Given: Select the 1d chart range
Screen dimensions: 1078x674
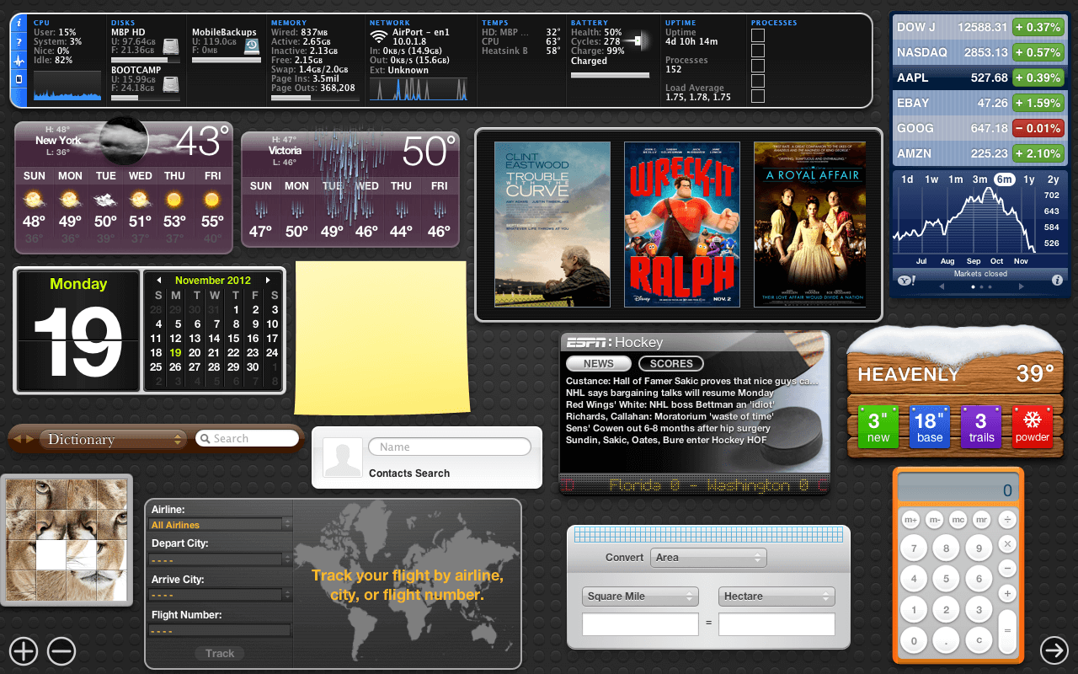Looking at the screenshot, I should 907,179.
